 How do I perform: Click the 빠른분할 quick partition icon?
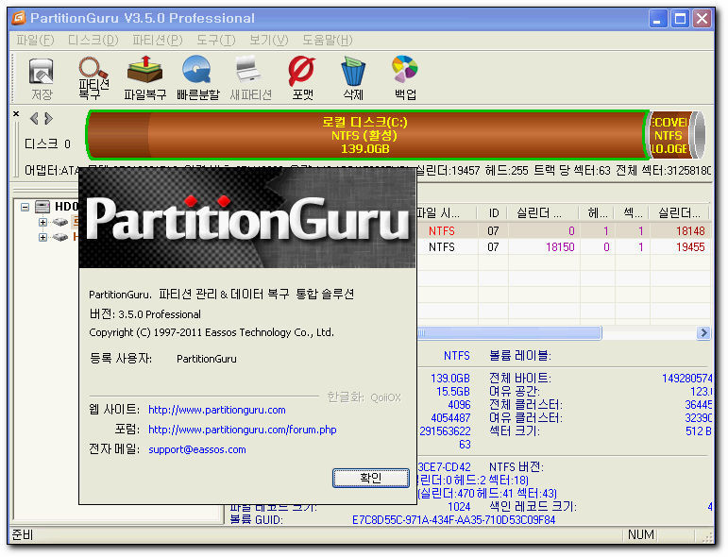point(197,78)
